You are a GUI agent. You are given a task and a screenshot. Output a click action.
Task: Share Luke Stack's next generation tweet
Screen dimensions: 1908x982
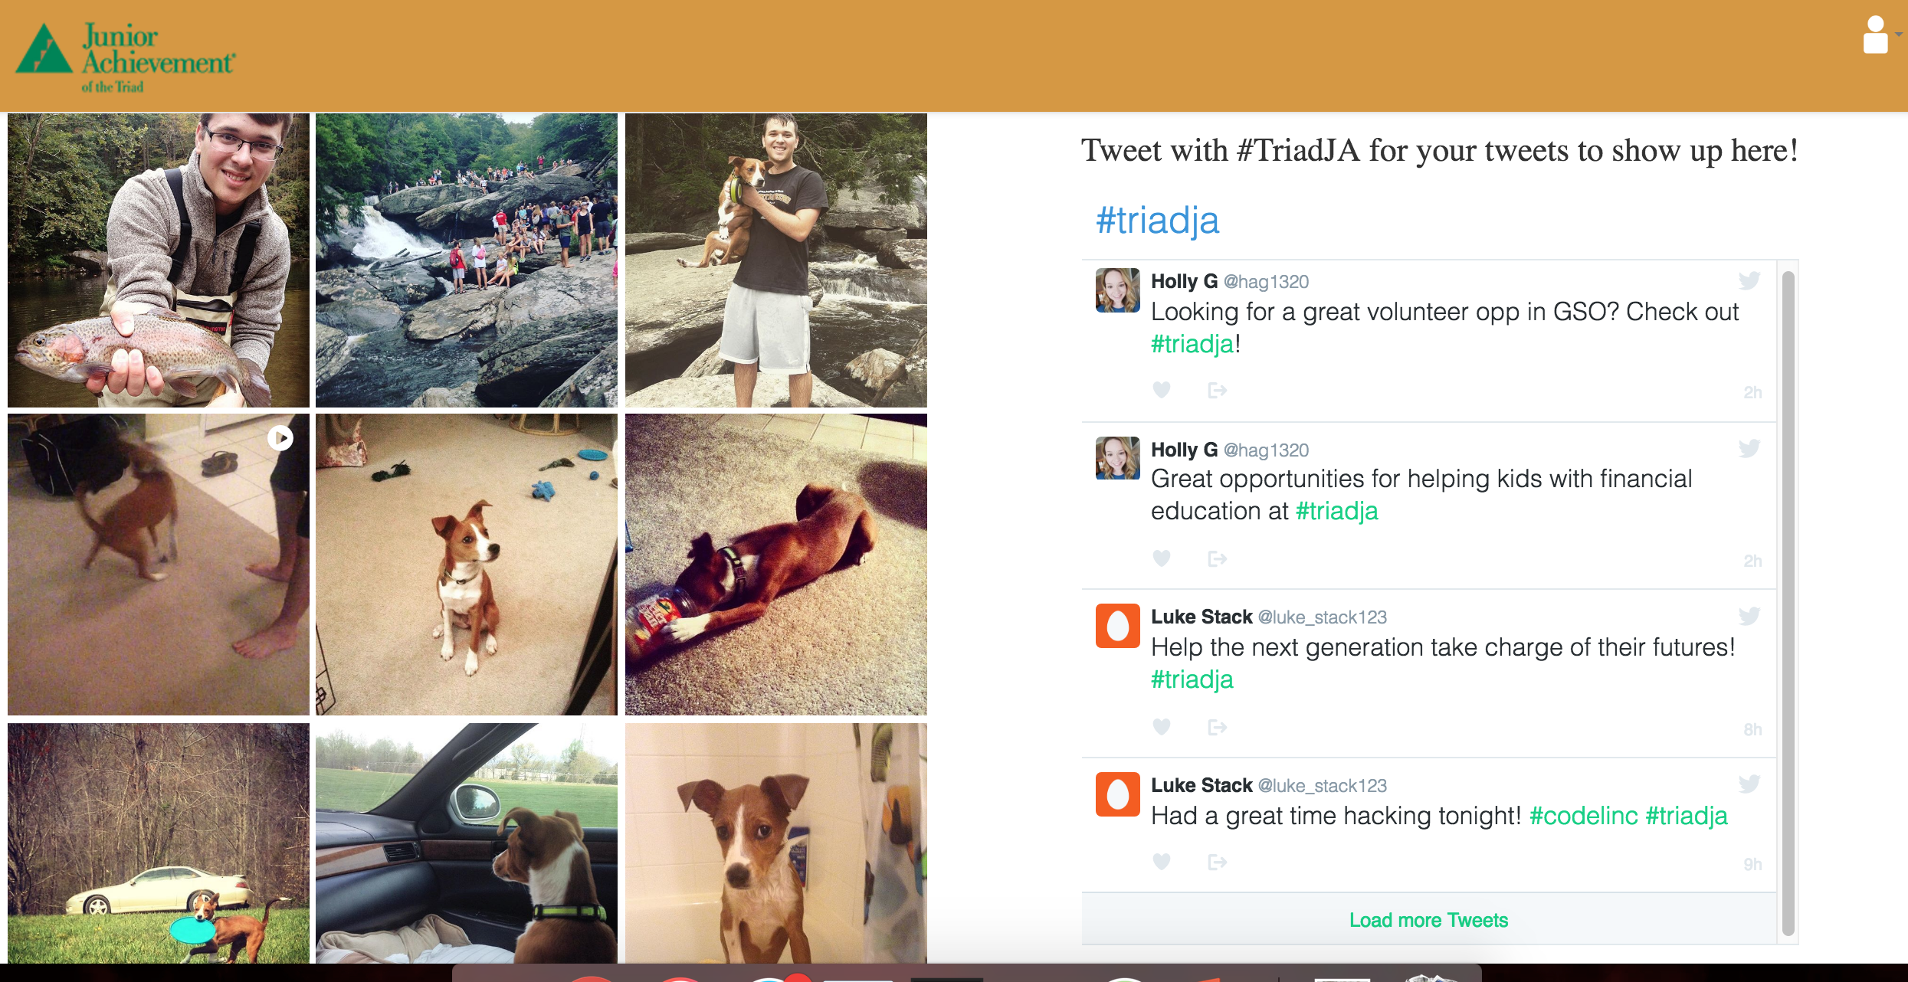1218,727
